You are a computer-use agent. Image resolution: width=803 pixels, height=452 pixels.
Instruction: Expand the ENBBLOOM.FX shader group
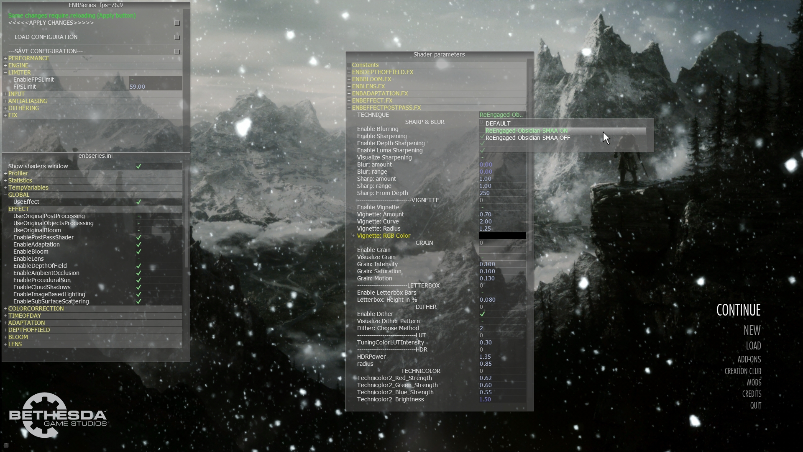pos(349,80)
